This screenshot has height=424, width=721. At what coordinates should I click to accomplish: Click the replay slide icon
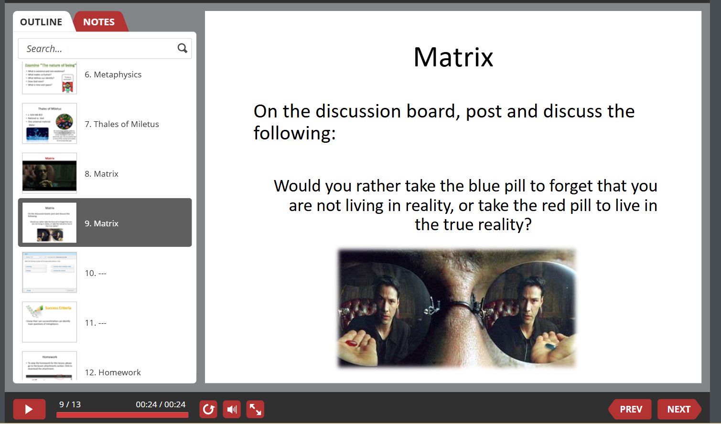(208, 409)
